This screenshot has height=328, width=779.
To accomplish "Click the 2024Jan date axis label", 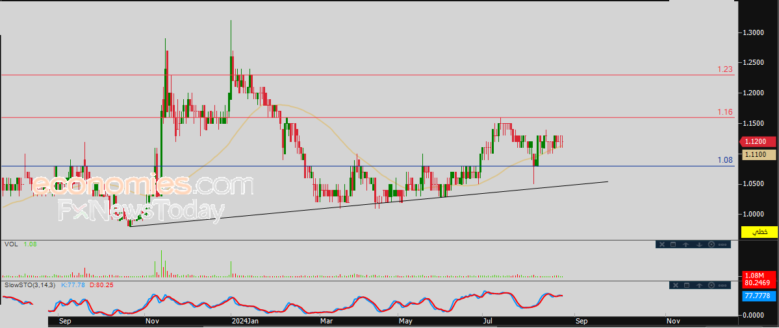I will (x=246, y=321).
